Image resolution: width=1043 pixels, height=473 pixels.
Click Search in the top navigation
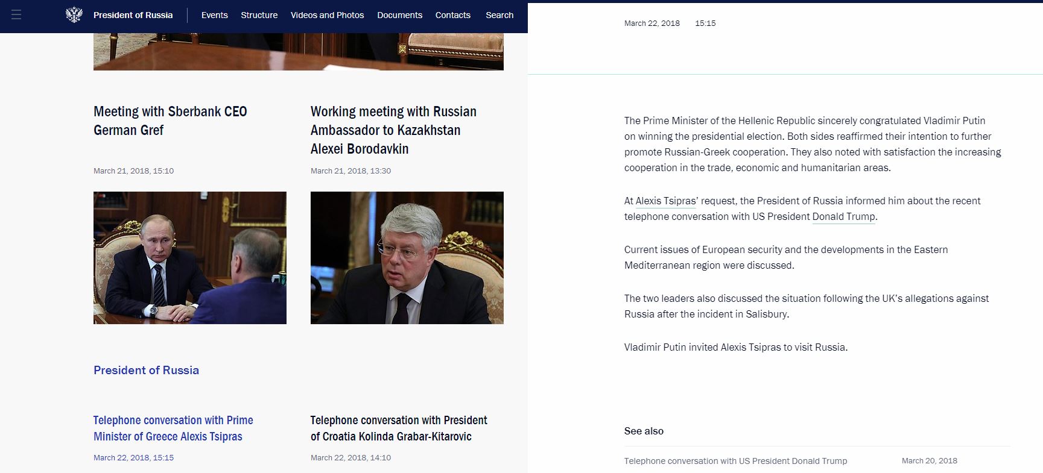[x=499, y=15]
